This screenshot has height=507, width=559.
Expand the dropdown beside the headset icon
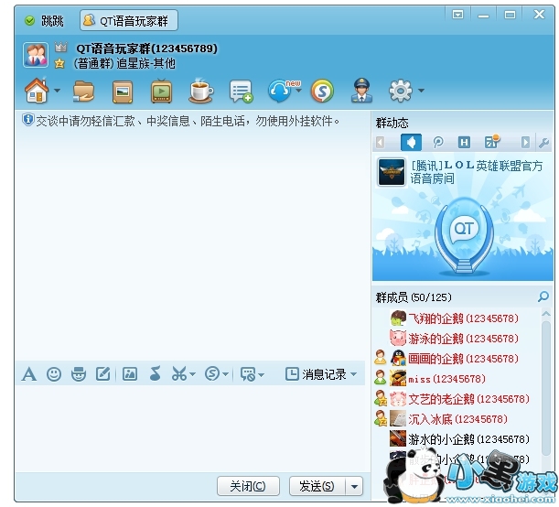(299, 91)
